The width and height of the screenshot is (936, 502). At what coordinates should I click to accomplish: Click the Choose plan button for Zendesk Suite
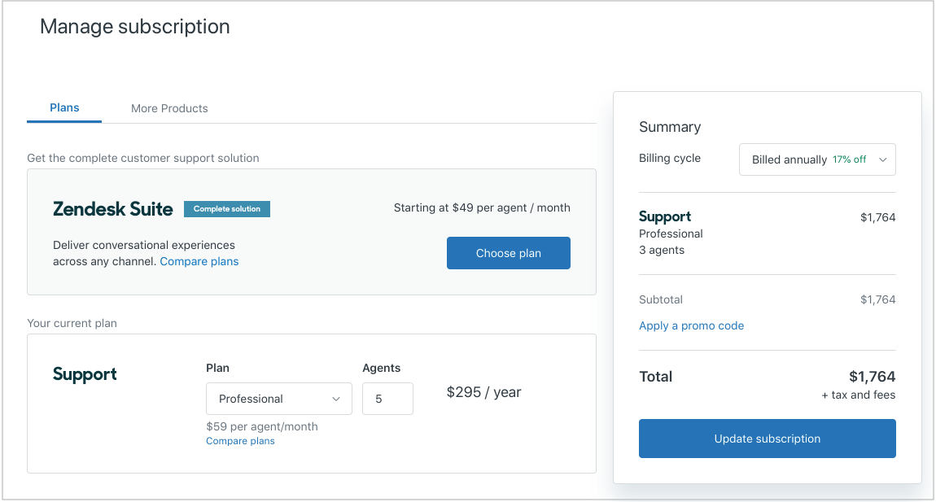508,253
